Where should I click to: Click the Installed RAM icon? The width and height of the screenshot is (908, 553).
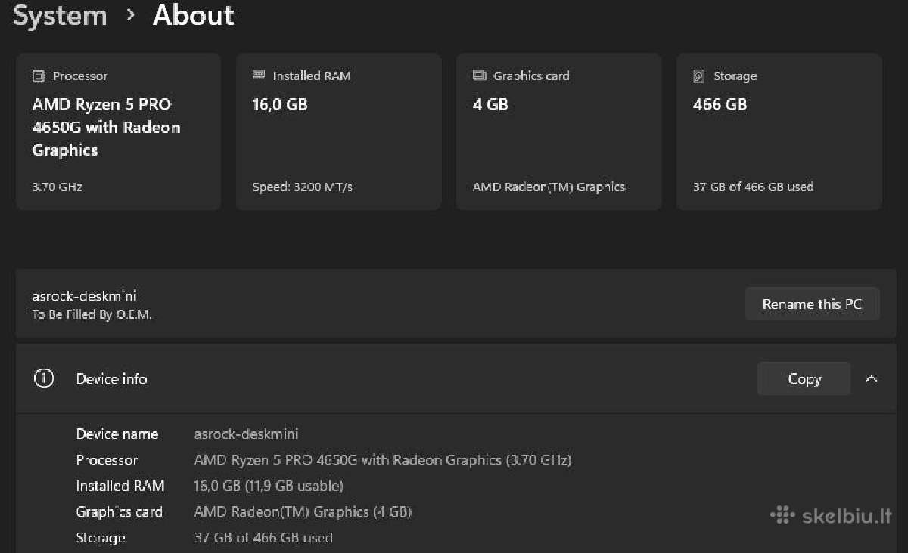pyautogui.click(x=259, y=76)
